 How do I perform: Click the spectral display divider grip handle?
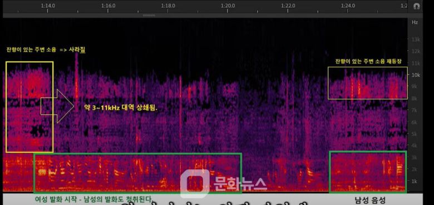[149, 16]
